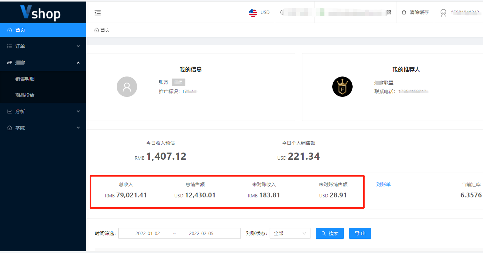Expand the 分析 menu chevron
483x253 pixels.
78,111
